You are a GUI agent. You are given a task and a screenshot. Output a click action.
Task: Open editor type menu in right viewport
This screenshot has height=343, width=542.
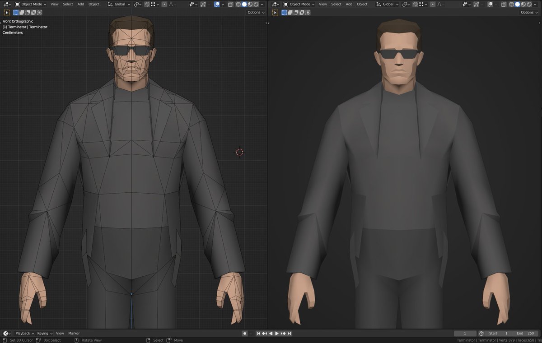click(275, 4)
